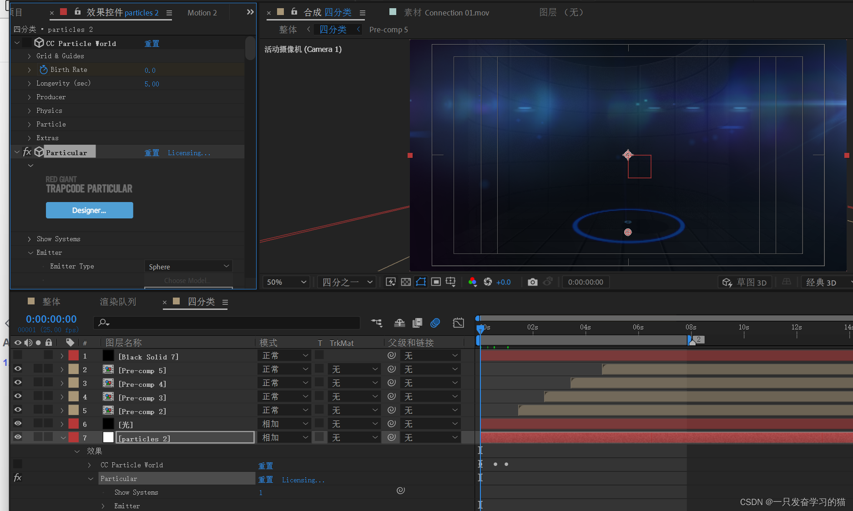This screenshot has width=853, height=511.
Task: Click the Hide Shy Layers icon
Action: pyautogui.click(x=399, y=323)
